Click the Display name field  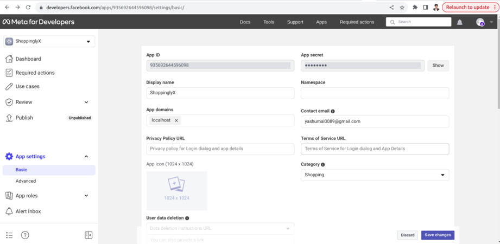(220, 93)
